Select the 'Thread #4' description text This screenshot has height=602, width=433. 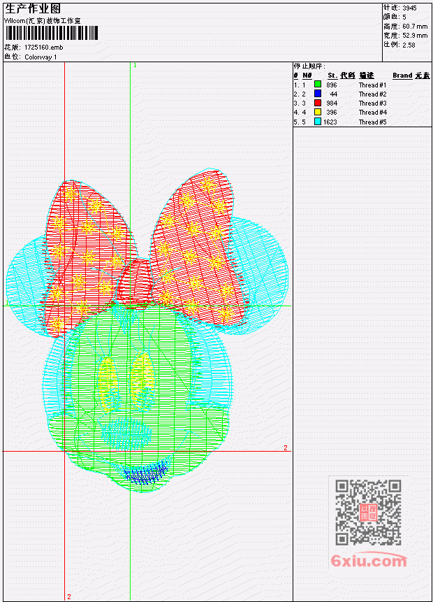[x=372, y=113]
